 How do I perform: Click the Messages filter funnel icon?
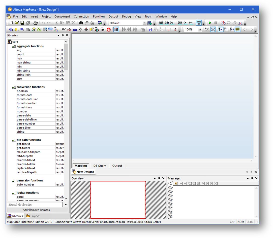click(176, 183)
